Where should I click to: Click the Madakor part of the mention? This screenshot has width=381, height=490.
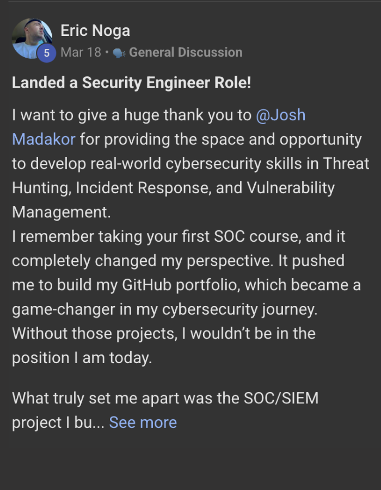(44, 139)
